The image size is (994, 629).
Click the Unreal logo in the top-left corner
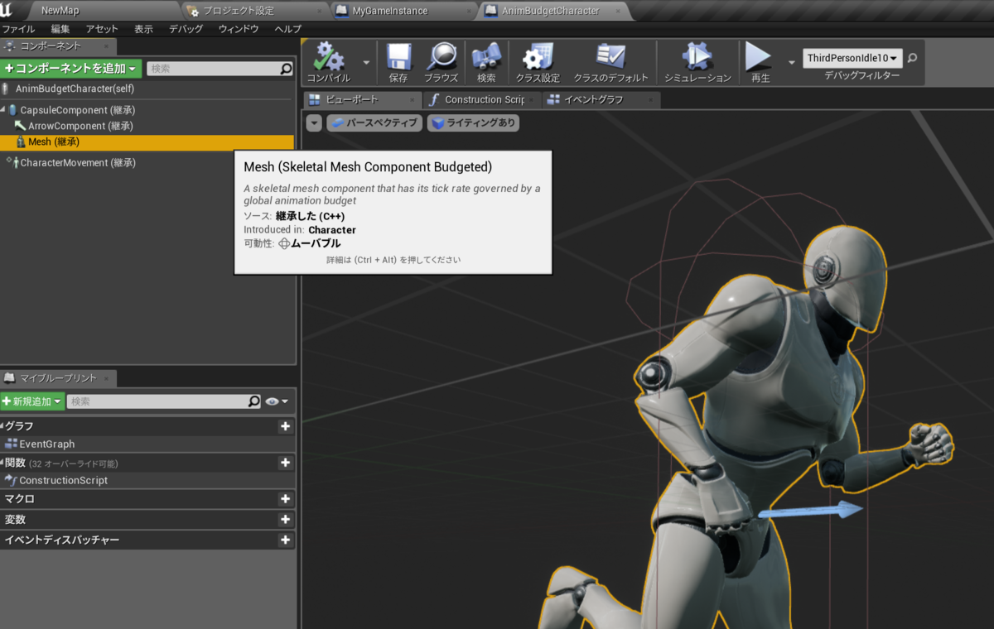point(10,11)
